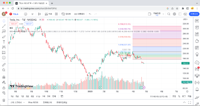
Task: Open the hotlists flame panel
Action: point(197,41)
